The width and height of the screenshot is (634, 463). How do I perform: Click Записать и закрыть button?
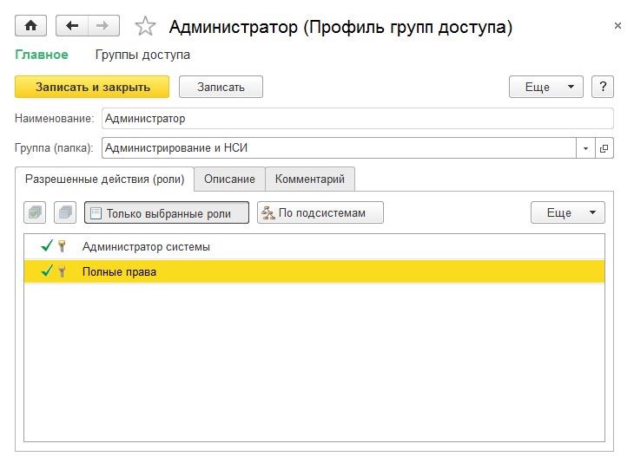(92, 87)
